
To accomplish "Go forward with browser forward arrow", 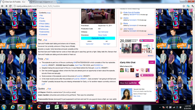I will click(x=6, y=6).
